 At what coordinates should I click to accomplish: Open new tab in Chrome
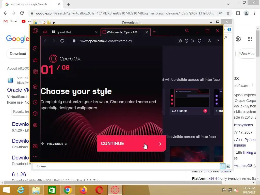(69, 4)
